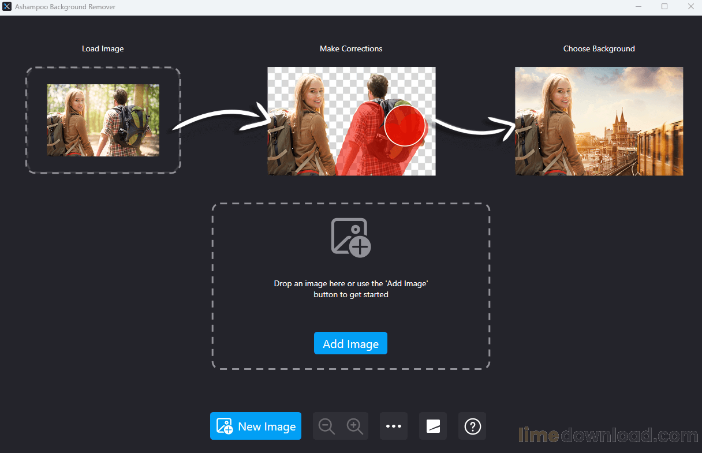Click the Choose Background preview thumbnail
The height and width of the screenshot is (453, 702).
(599, 121)
